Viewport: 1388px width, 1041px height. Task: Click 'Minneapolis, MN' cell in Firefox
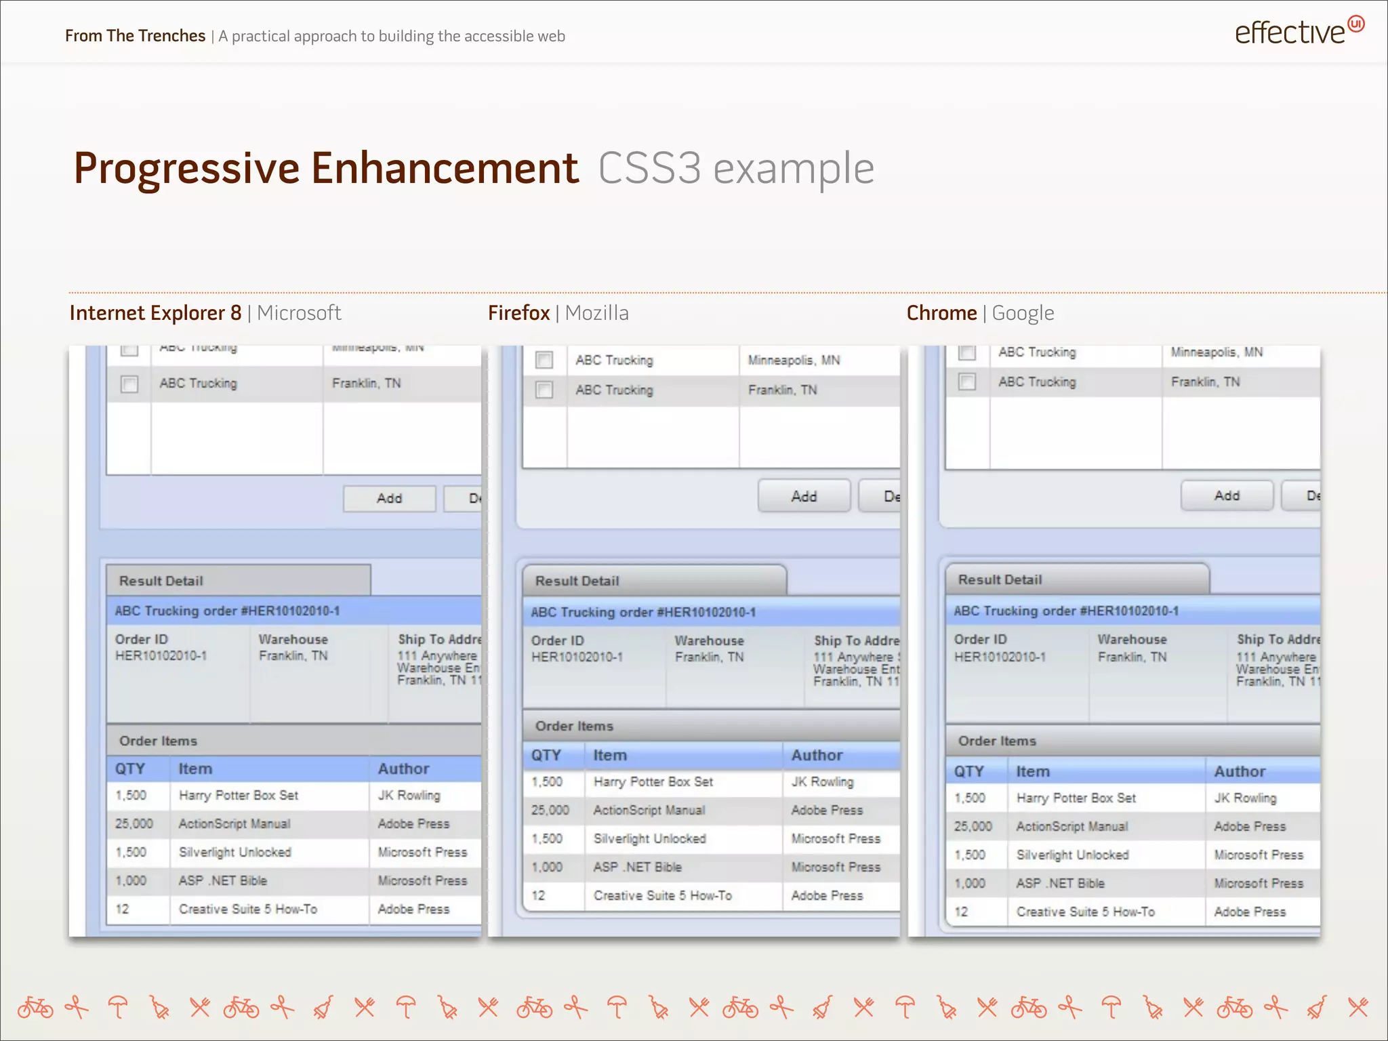pyautogui.click(x=794, y=360)
